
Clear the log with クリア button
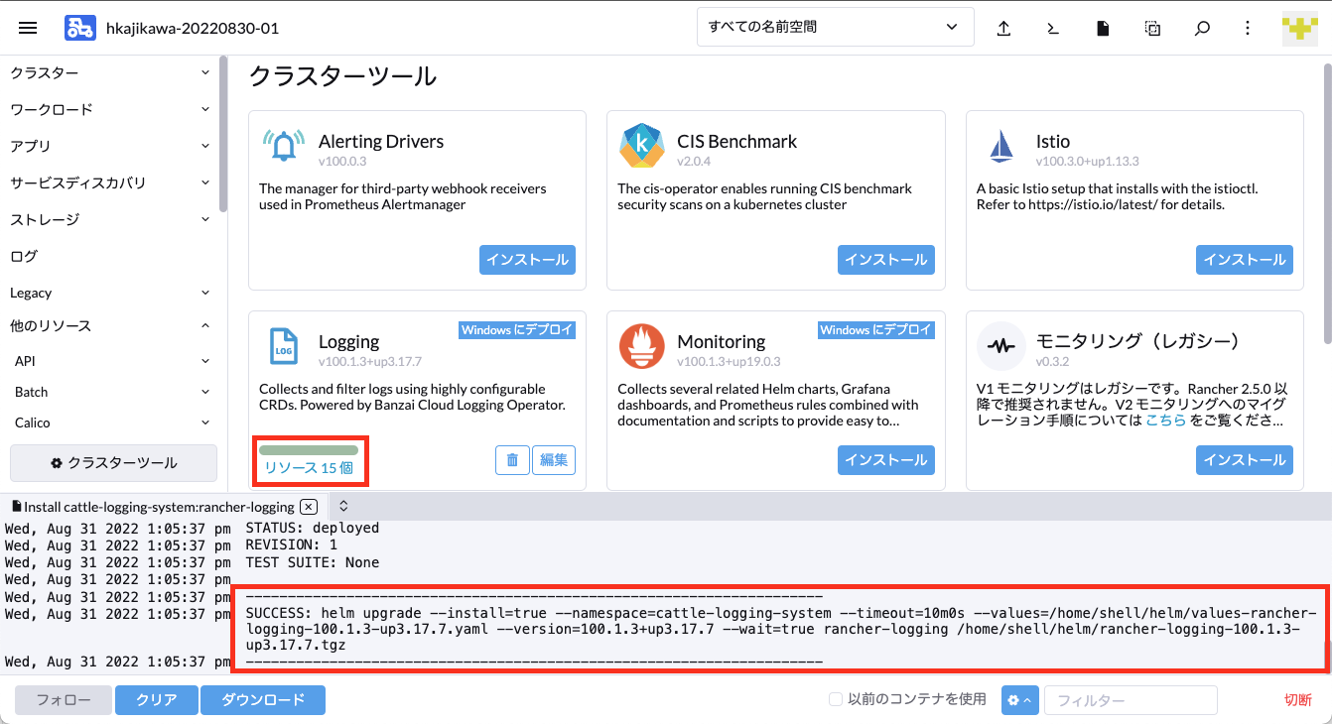156,700
